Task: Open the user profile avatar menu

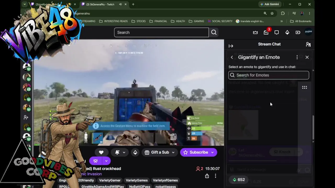Action: [x=309, y=32]
